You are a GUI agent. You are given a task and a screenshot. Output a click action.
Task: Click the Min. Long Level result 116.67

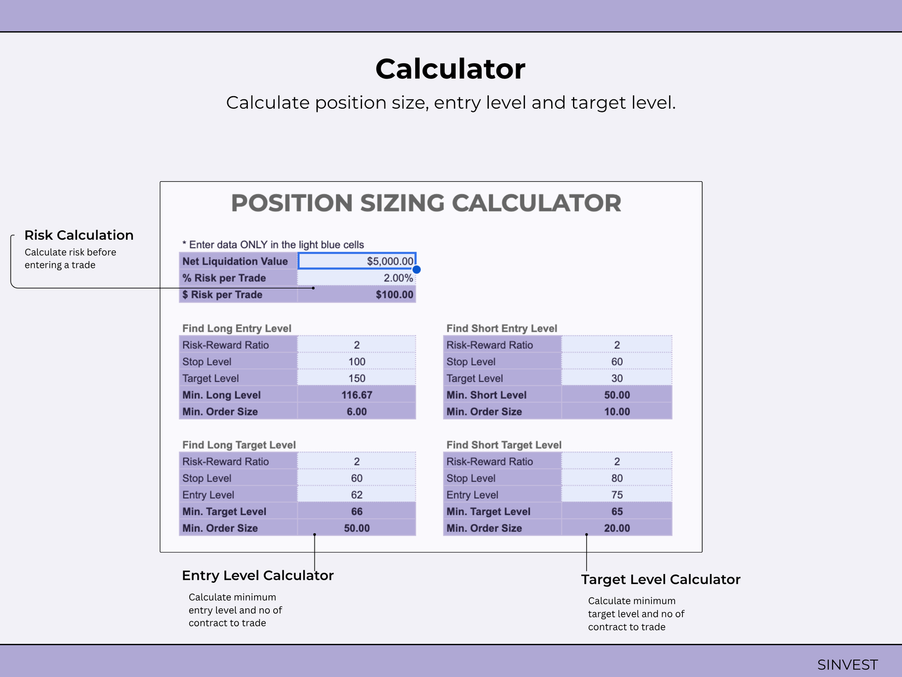(x=356, y=395)
